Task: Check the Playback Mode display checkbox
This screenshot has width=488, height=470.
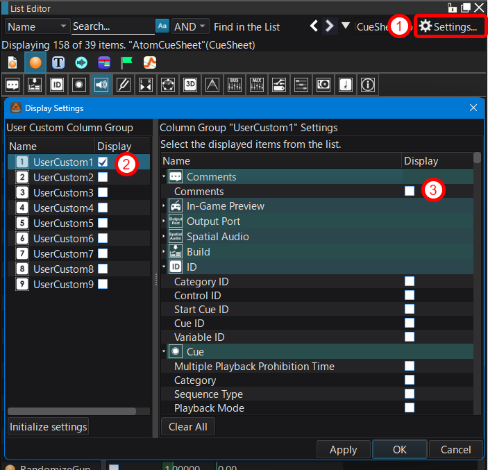Action: (410, 408)
